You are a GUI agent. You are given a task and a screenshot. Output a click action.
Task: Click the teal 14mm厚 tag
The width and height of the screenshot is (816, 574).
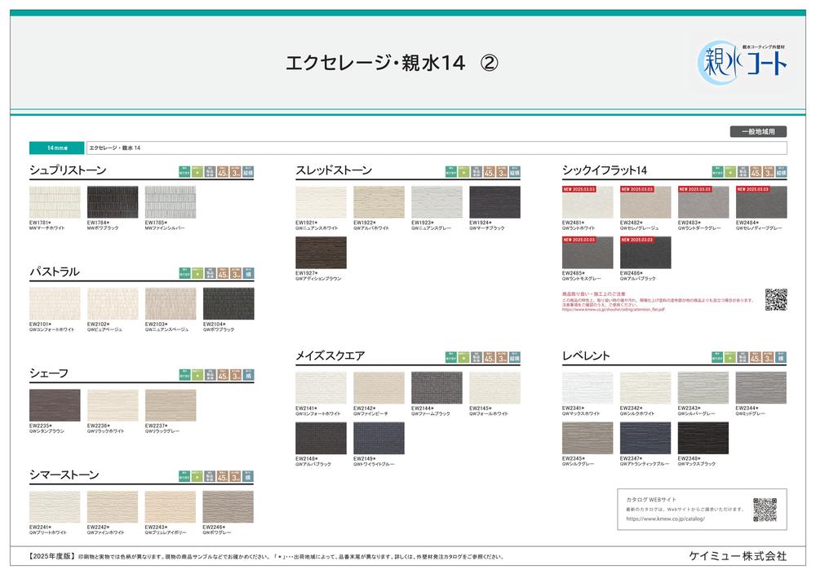tap(57, 148)
